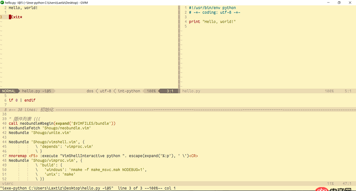356x191 pixels.
Task: Close the GVIM window
Action: coord(350,3)
